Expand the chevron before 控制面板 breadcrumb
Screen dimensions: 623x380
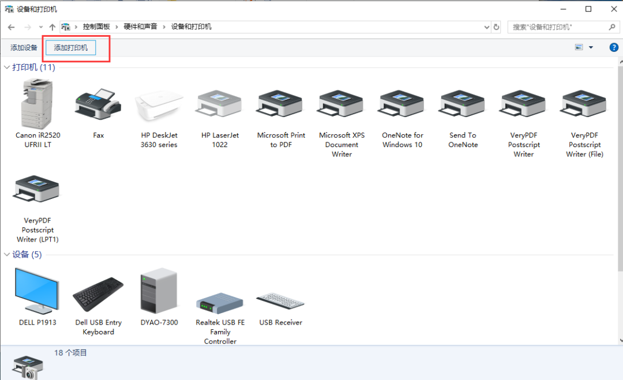click(x=76, y=27)
